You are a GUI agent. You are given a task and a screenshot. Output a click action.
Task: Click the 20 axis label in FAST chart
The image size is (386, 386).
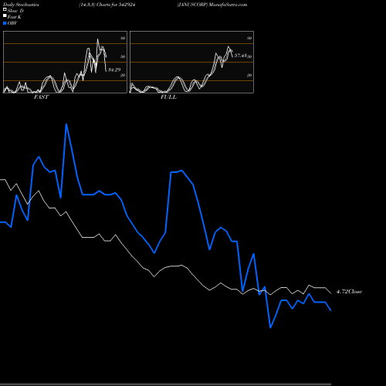pos(123,76)
